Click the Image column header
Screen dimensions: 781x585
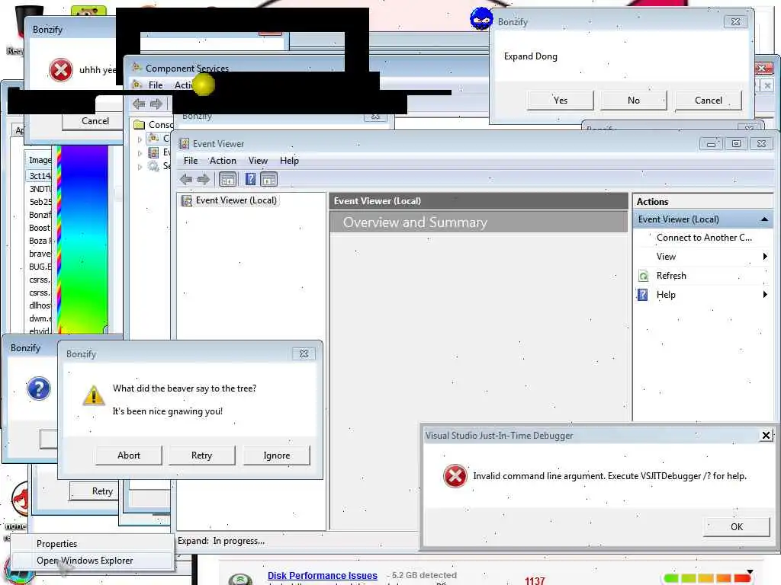tap(39, 160)
